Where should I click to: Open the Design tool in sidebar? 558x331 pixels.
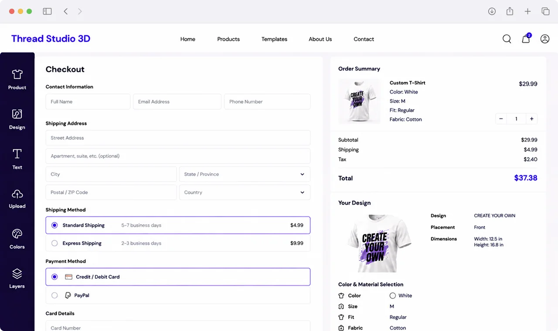coord(17,119)
